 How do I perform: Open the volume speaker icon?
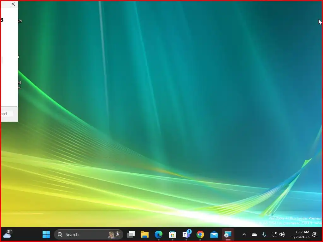click(x=282, y=234)
